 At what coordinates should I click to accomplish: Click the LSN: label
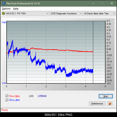click(31, 96)
